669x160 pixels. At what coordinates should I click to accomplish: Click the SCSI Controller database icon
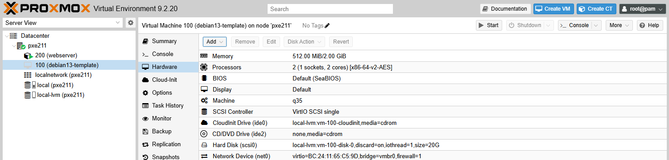pos(204,112)
